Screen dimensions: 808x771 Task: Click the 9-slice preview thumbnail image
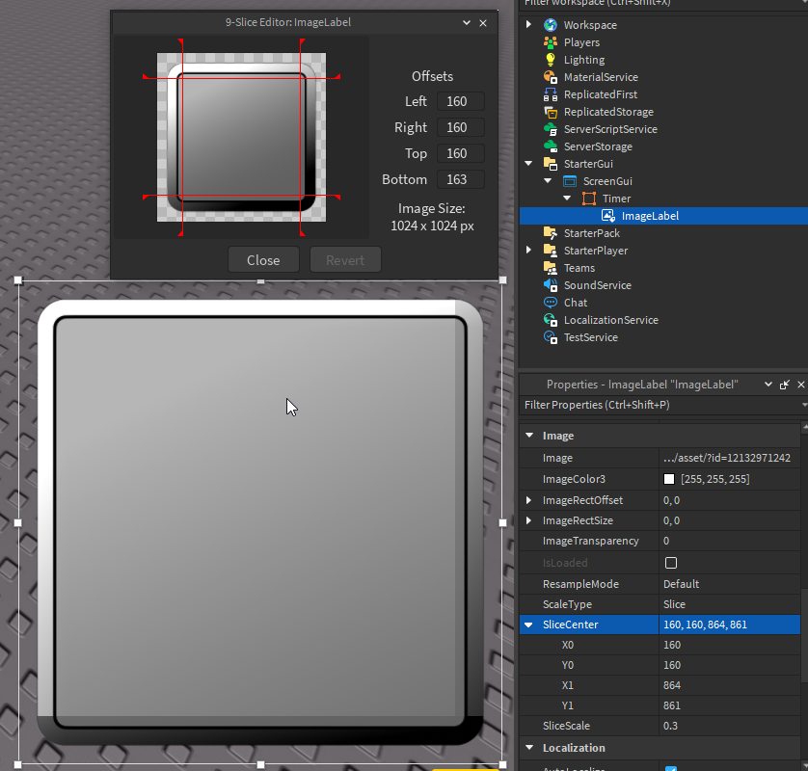[241, 137]
